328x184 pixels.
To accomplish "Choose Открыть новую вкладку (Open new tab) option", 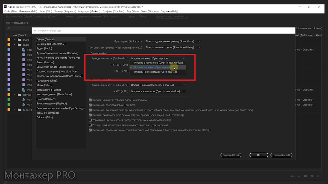I will pos(158,72).
